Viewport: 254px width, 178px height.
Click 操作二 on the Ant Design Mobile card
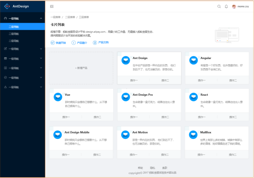(97, 155)
